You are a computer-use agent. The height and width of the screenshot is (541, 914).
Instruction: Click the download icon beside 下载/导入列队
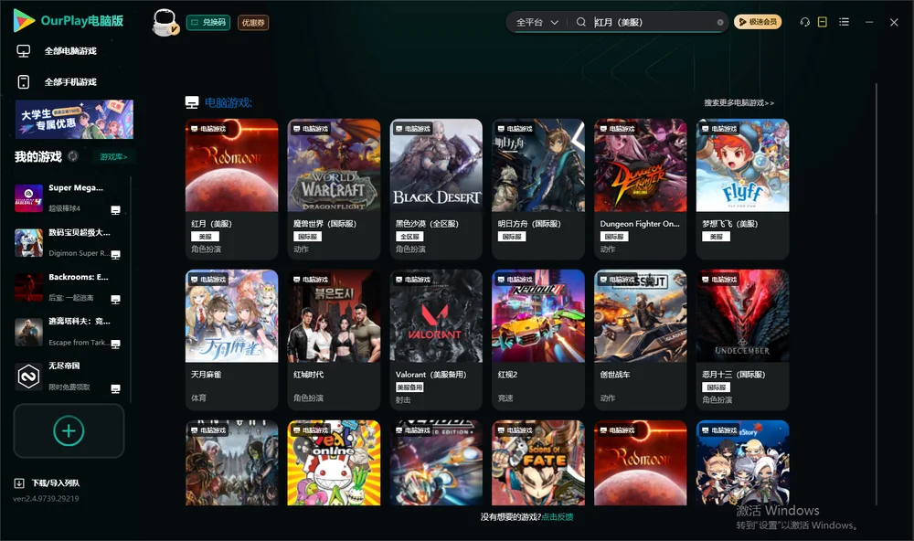click(x=19, y=483)
